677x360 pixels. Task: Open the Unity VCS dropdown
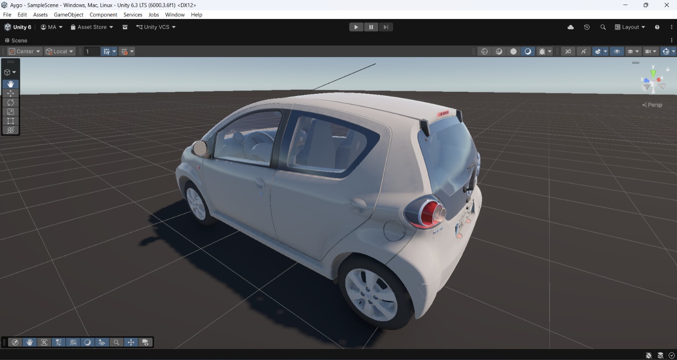[156, 27]
